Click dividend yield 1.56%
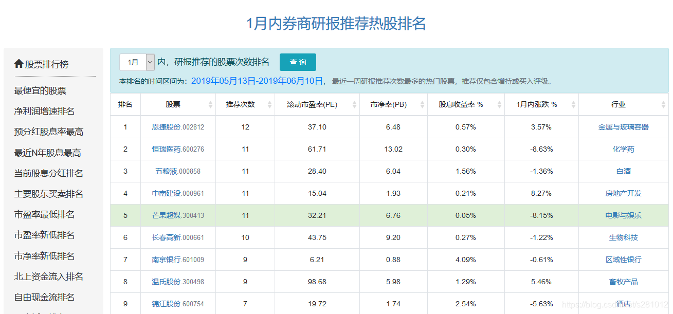 click(x=466, y=171)
